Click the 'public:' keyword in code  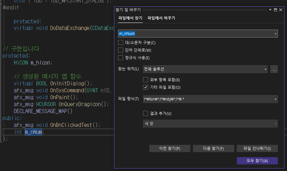click(12, 118)
